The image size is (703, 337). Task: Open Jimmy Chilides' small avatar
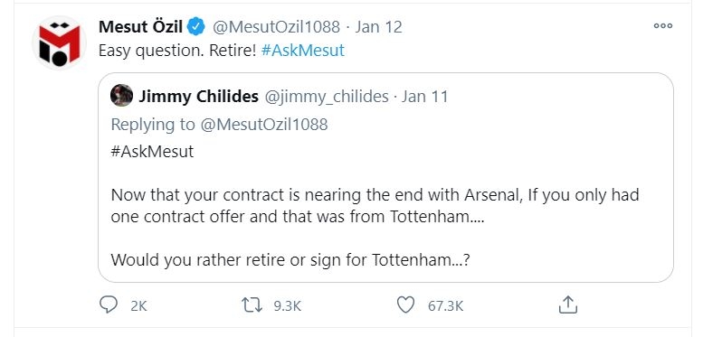121,96
